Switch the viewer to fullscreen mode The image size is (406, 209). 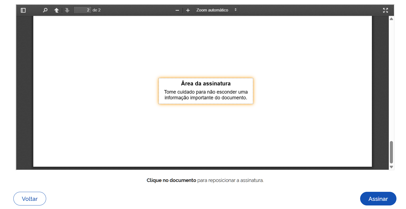[x=386, y=10]
